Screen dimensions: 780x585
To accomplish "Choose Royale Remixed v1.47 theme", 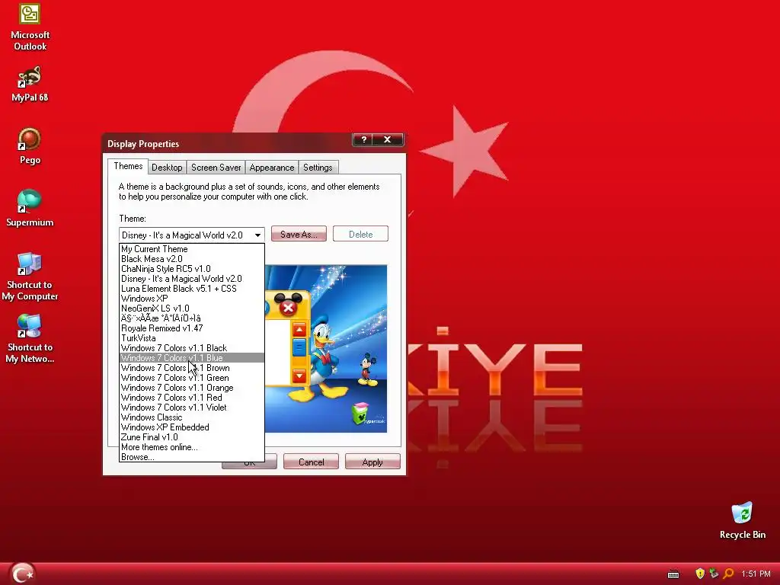I will (x=191, y=328).
